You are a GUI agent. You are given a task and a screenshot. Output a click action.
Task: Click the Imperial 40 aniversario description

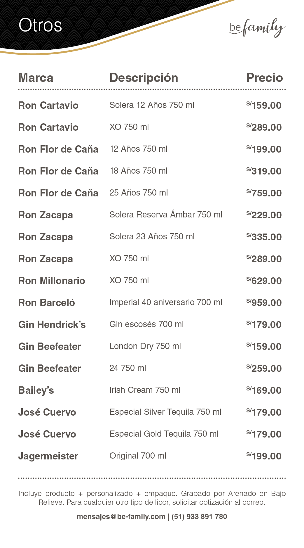166,302
